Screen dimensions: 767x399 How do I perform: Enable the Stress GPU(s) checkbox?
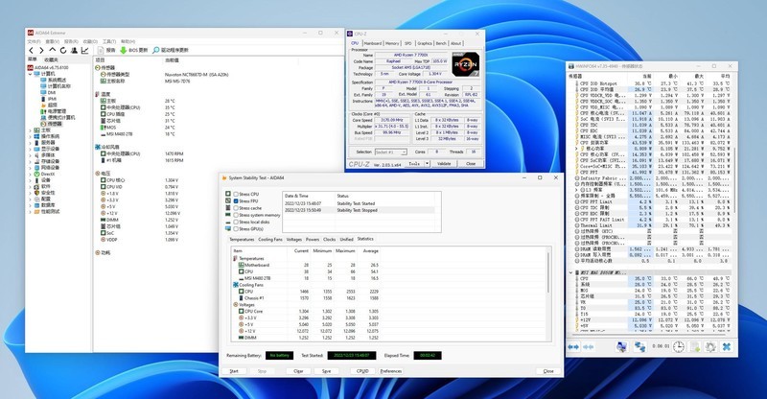point(236,228)
